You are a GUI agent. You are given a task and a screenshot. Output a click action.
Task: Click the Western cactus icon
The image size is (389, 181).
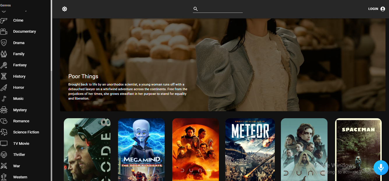coord(4,177)
